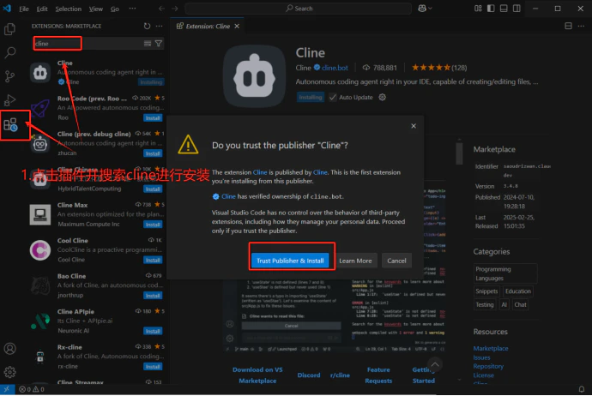Install Roo Code extension

153,118
